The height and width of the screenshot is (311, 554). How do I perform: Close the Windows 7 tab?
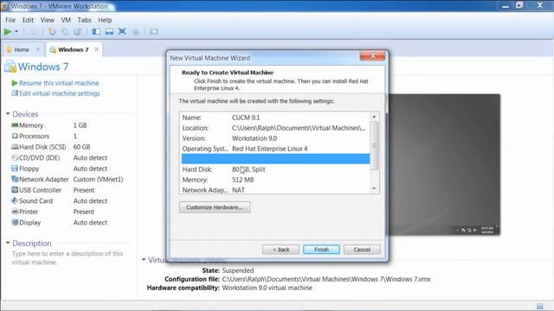click(96, 49)
